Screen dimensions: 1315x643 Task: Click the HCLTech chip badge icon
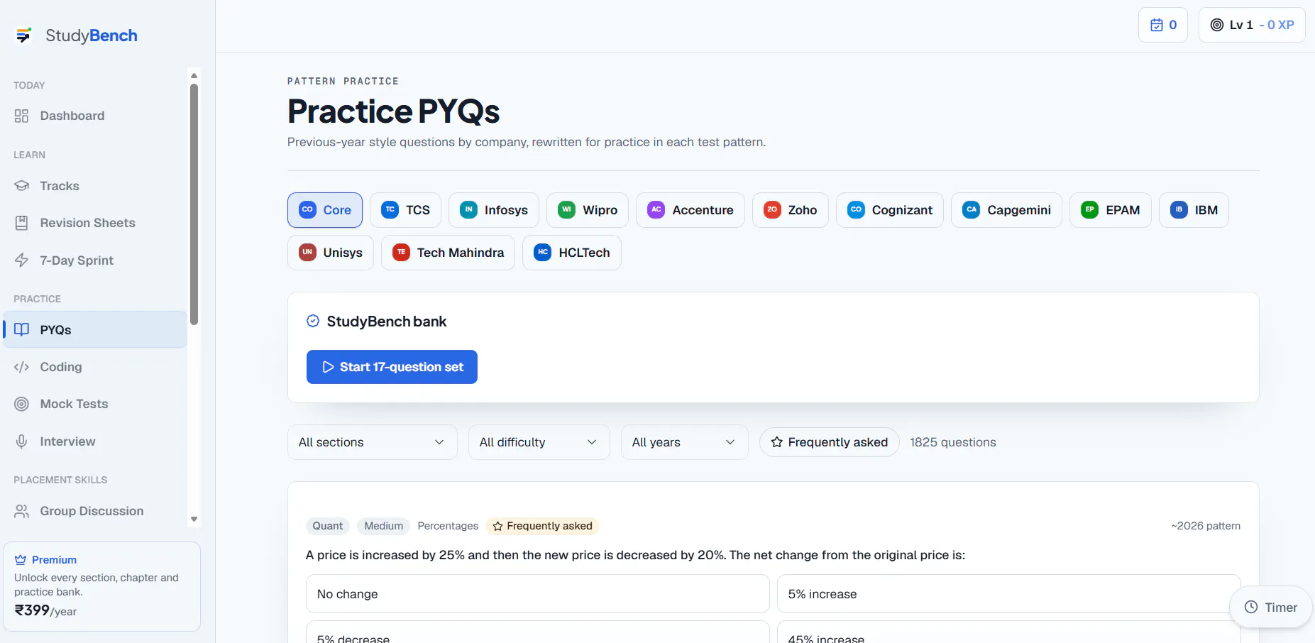tap(542, 252)
